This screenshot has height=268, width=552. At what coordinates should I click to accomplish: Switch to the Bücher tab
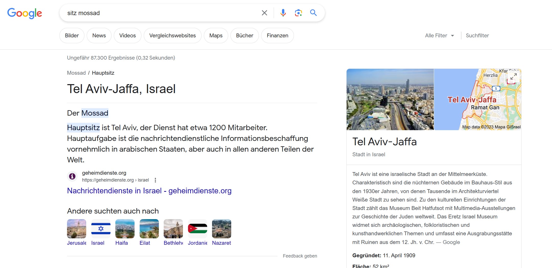click(x=245, y=36)
